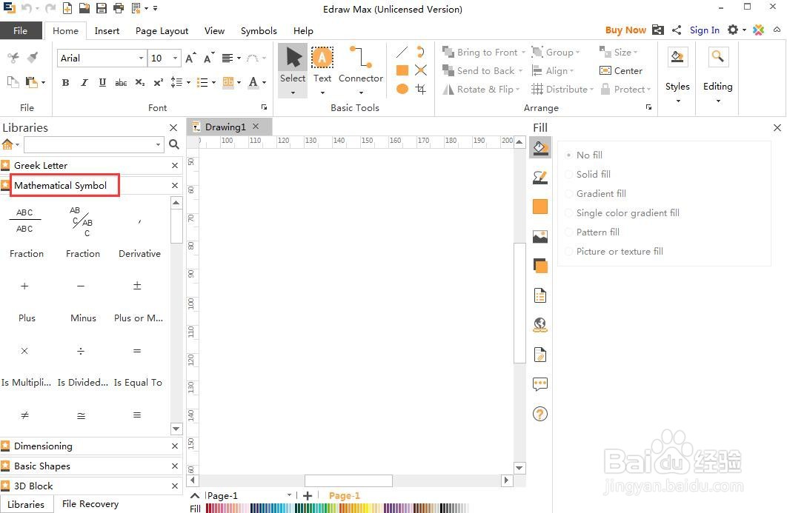Open the Shadow settings panel icon
The width and height of the screenshot is (787, 513).
540,266
